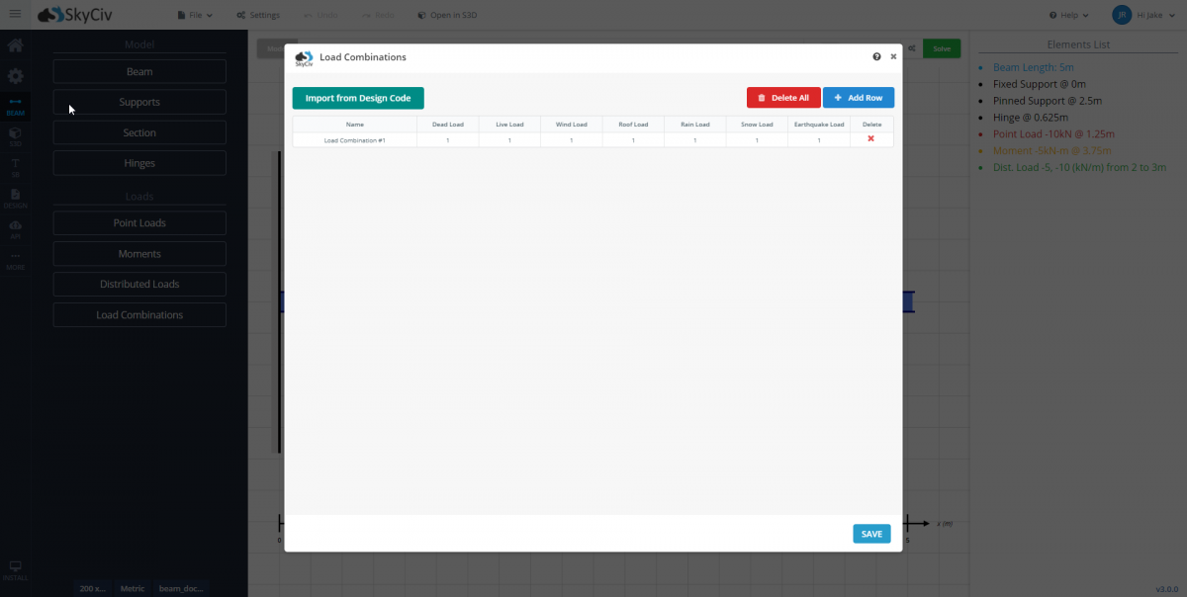Click the hamburger menu icon

pyautogui.click(x=15, y=15)
